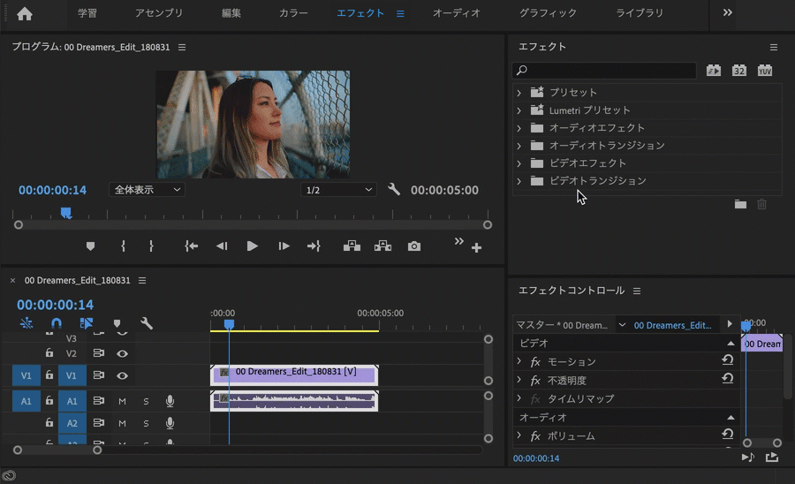The height and width of the screenshot is (484, 795).
Task: Filter 32-bit color effects icon
Action: (739, 71)
